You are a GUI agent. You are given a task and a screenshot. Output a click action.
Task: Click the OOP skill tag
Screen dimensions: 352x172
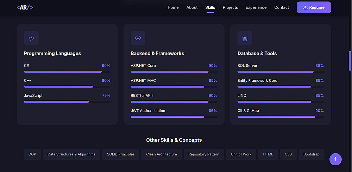coord(32,154)
